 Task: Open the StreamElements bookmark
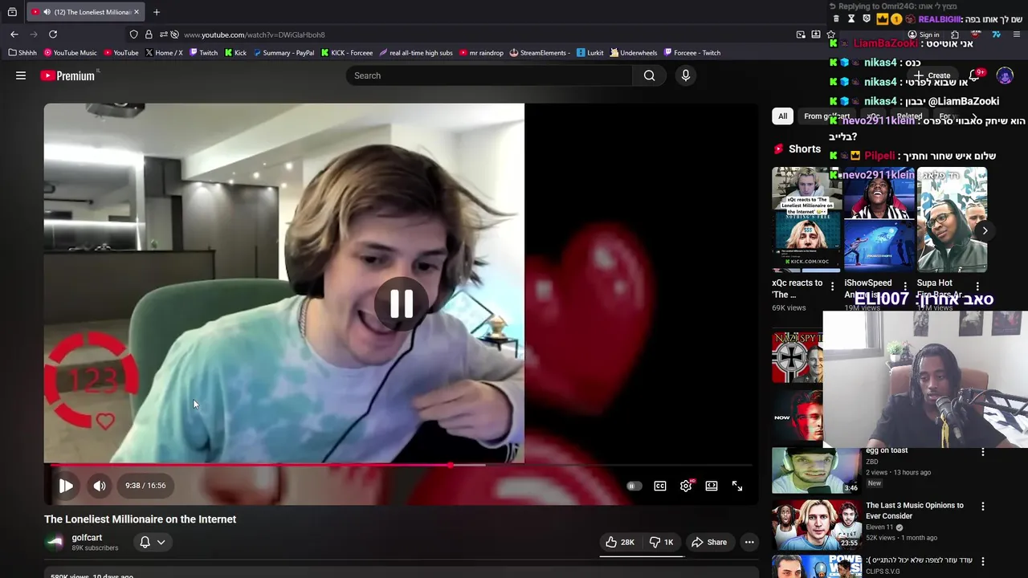pyautogui.click(x=540, y=53)
